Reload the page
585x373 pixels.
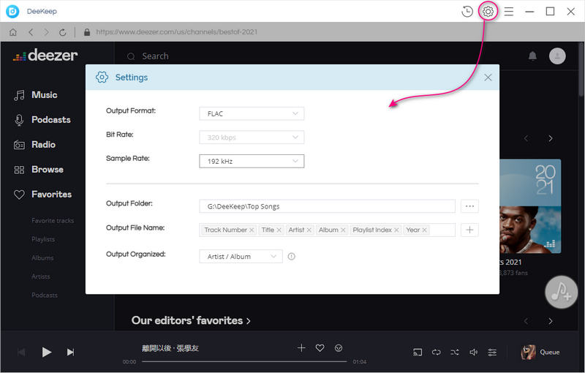(63, 32)
